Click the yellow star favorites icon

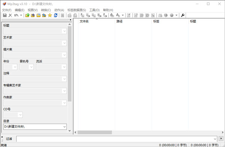50,15
